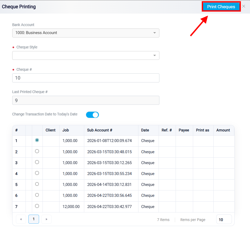This screenshot has height=229, width=250.
Task: Click the Payee column header
Action: point(184,130)
